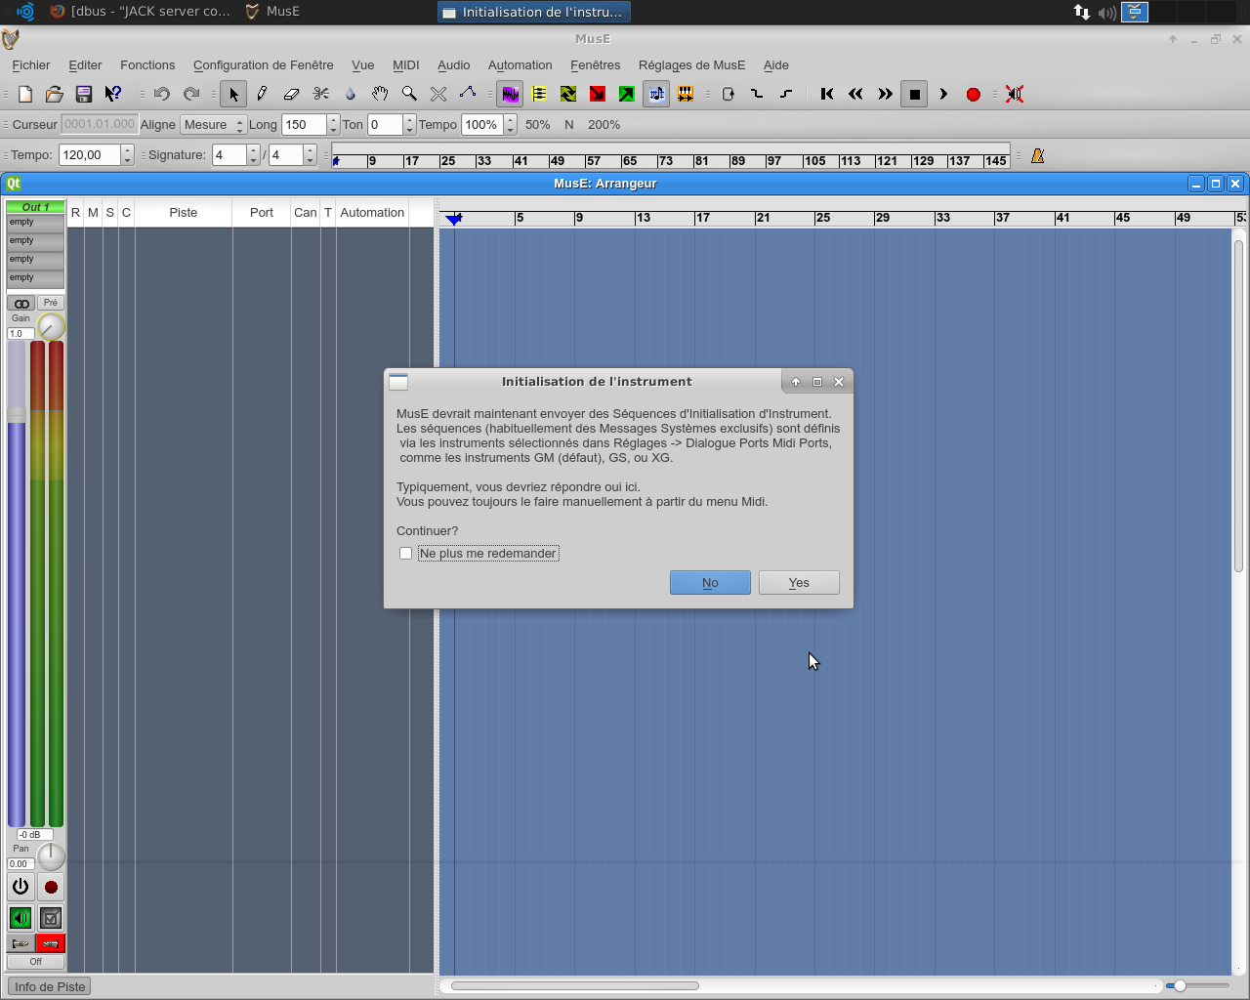Adjust the Signature numerator spinner arrows
The image size is (1250, 1000).
point(254,155)
